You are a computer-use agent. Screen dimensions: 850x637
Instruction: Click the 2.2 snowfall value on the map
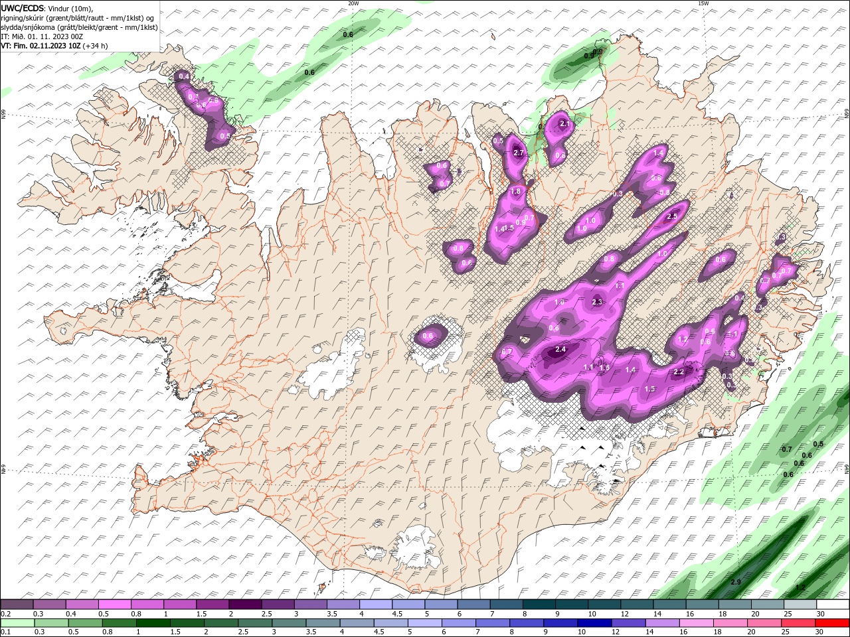pyautogui.click(x=679, y=372)
